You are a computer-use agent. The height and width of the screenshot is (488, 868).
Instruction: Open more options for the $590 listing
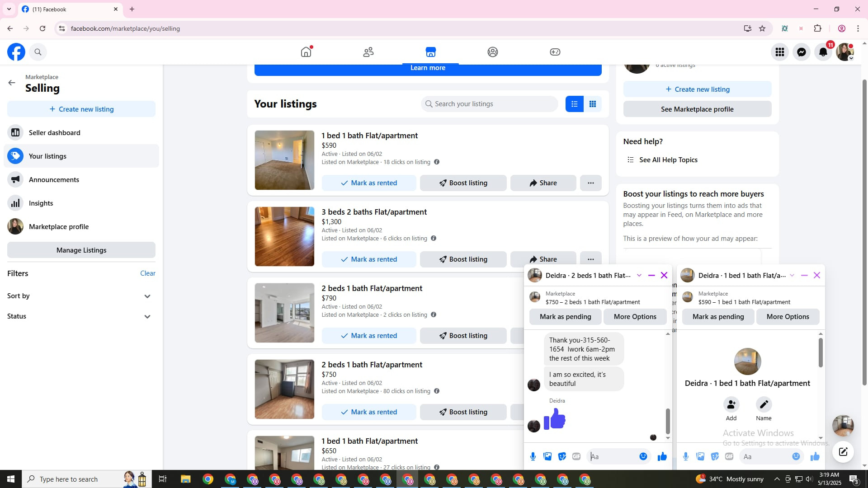click(591, 183)
